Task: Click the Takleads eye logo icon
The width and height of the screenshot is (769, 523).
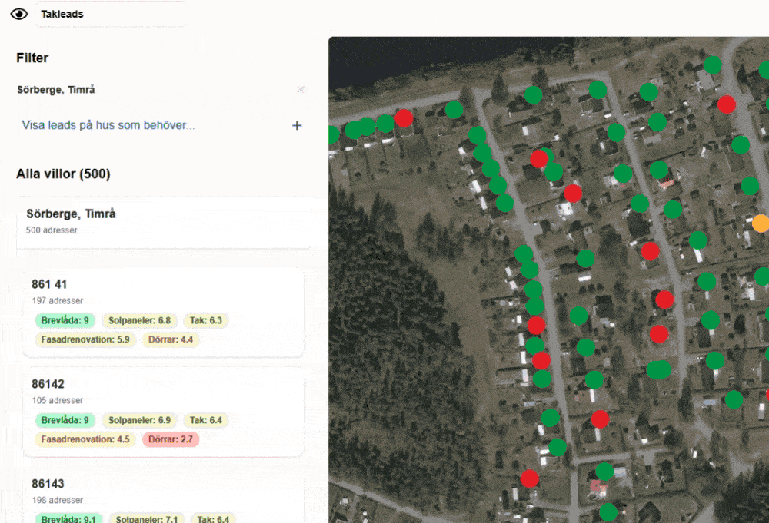Action: [19, 14]
